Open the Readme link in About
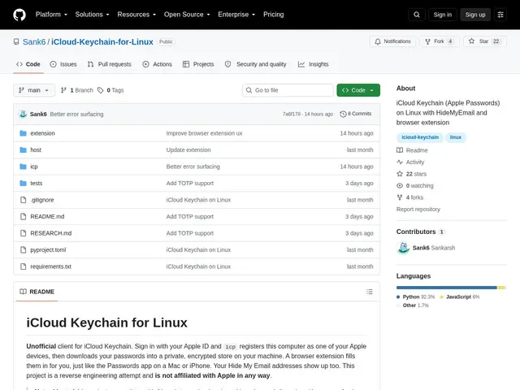The width and height of the screenshot is (520, 390). click(x=412, y=150)
